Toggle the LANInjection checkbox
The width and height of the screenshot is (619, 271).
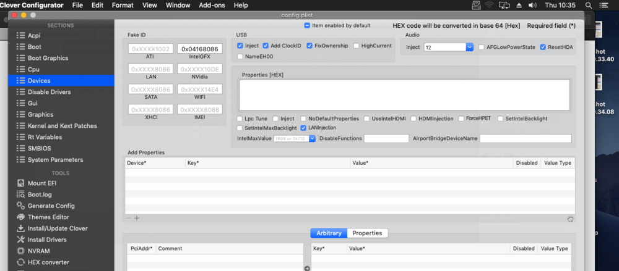coord(303,128)
